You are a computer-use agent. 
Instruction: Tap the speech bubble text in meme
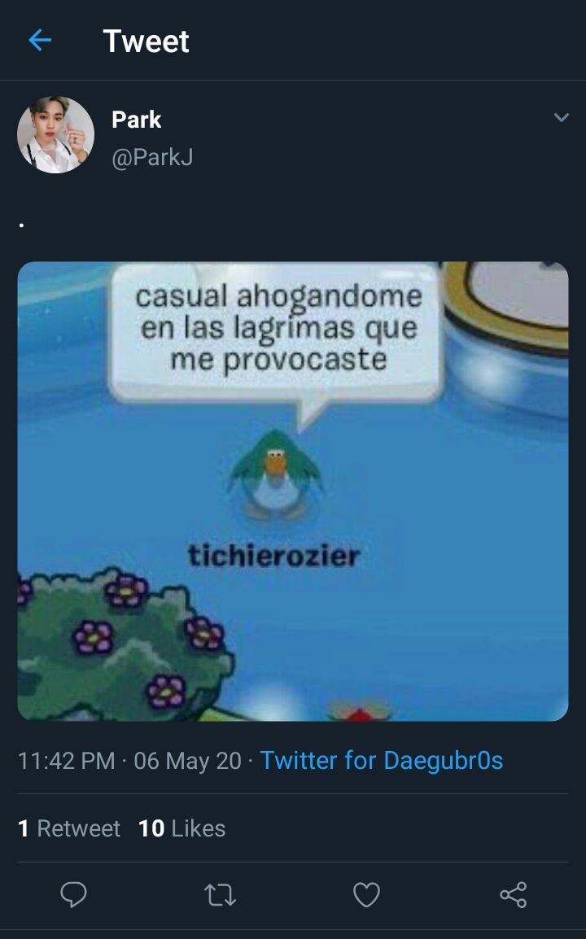[278, 328]
